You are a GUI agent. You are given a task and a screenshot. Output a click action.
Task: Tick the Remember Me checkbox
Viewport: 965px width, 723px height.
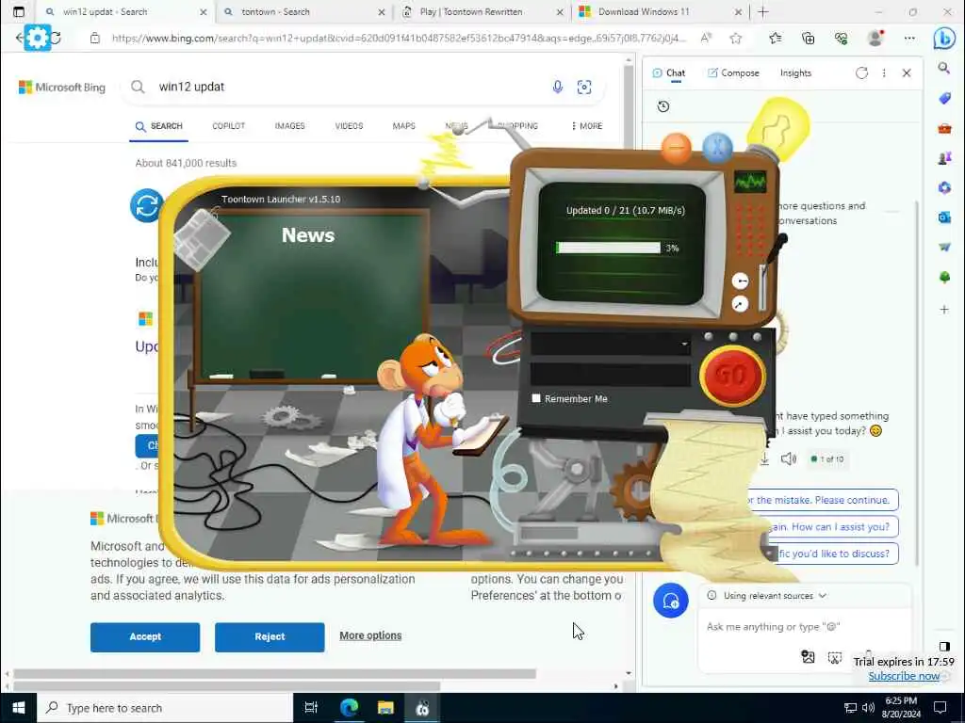(x=536, y=398)
